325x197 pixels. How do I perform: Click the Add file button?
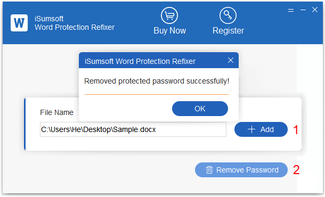261,129
